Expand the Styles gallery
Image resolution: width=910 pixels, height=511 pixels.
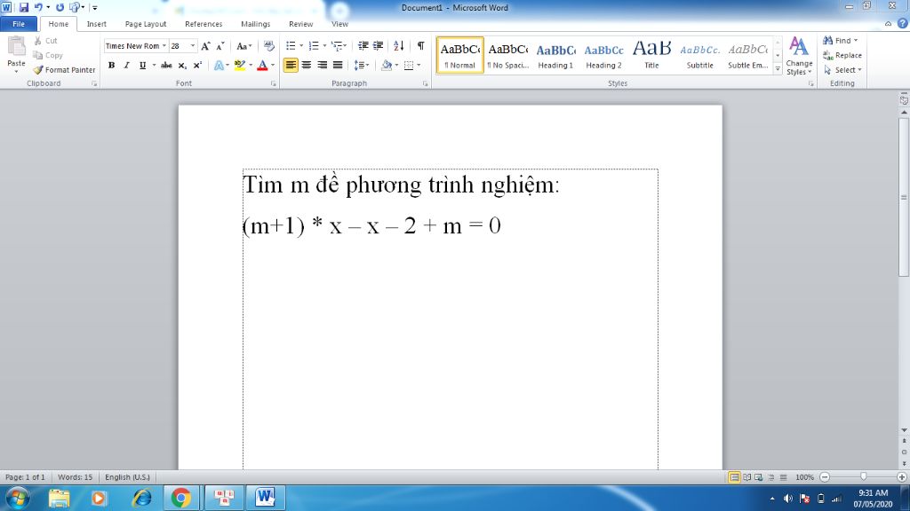(x=778, y=69)
